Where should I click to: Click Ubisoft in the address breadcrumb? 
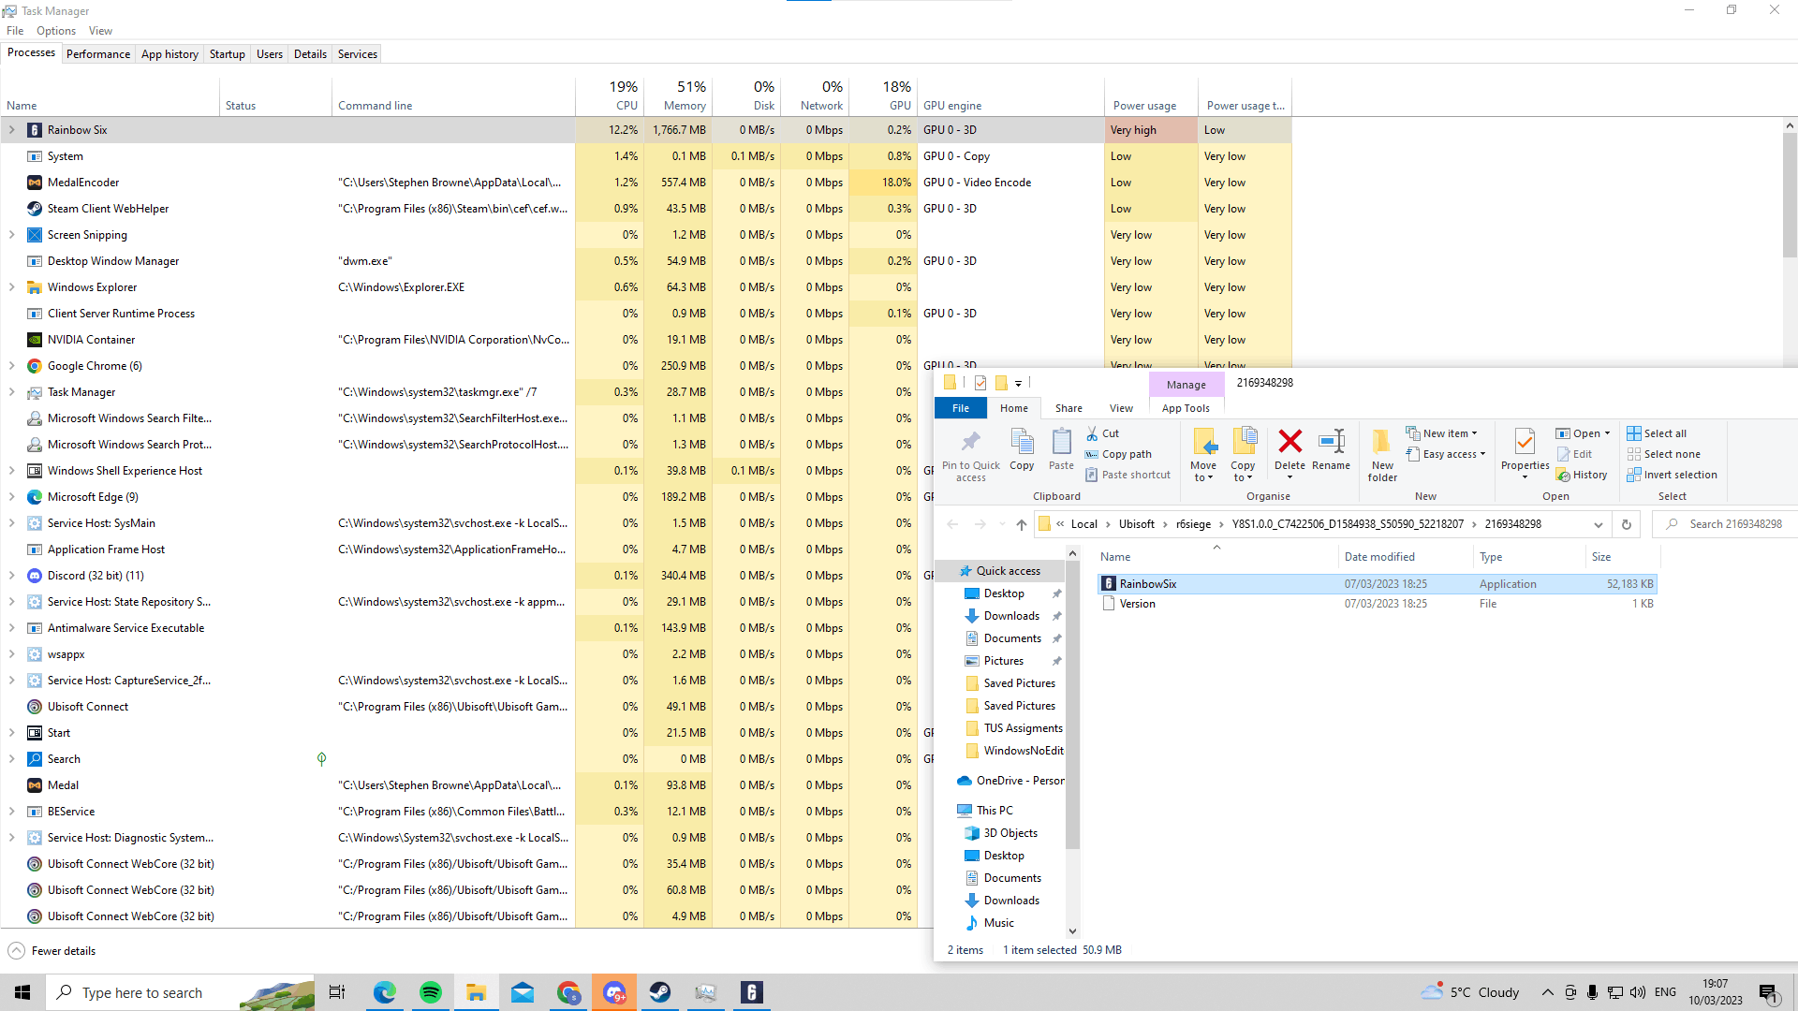1136,524
